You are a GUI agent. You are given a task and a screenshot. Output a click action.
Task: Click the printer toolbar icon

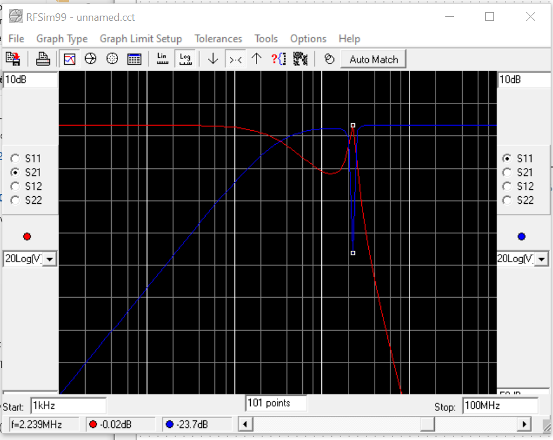[x=43, y=59]
